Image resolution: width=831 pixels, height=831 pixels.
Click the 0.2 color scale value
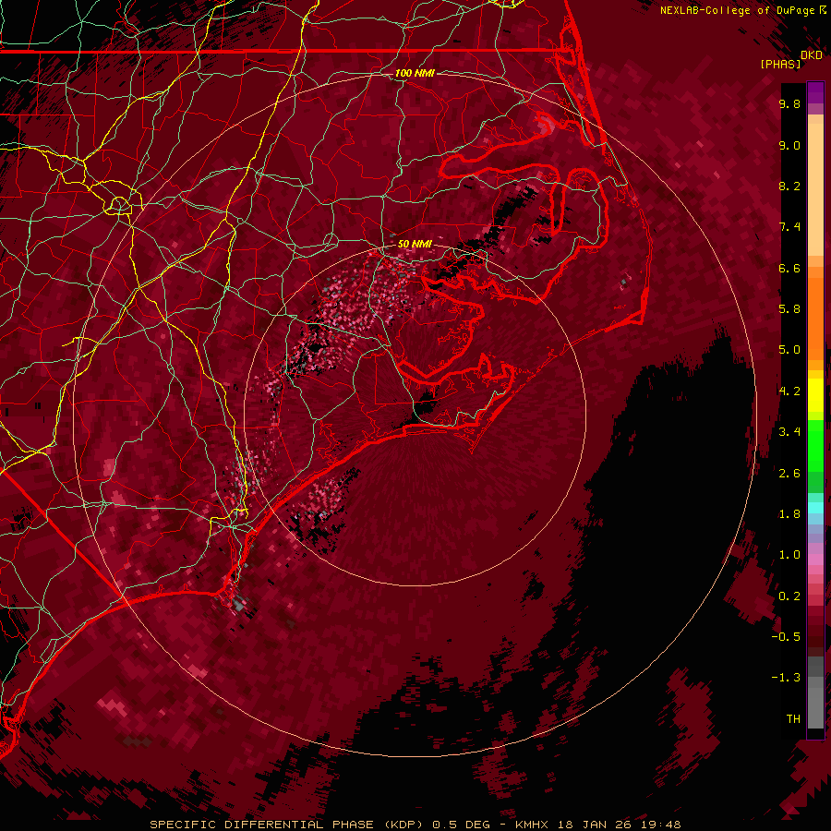click(x=789, y=596)
